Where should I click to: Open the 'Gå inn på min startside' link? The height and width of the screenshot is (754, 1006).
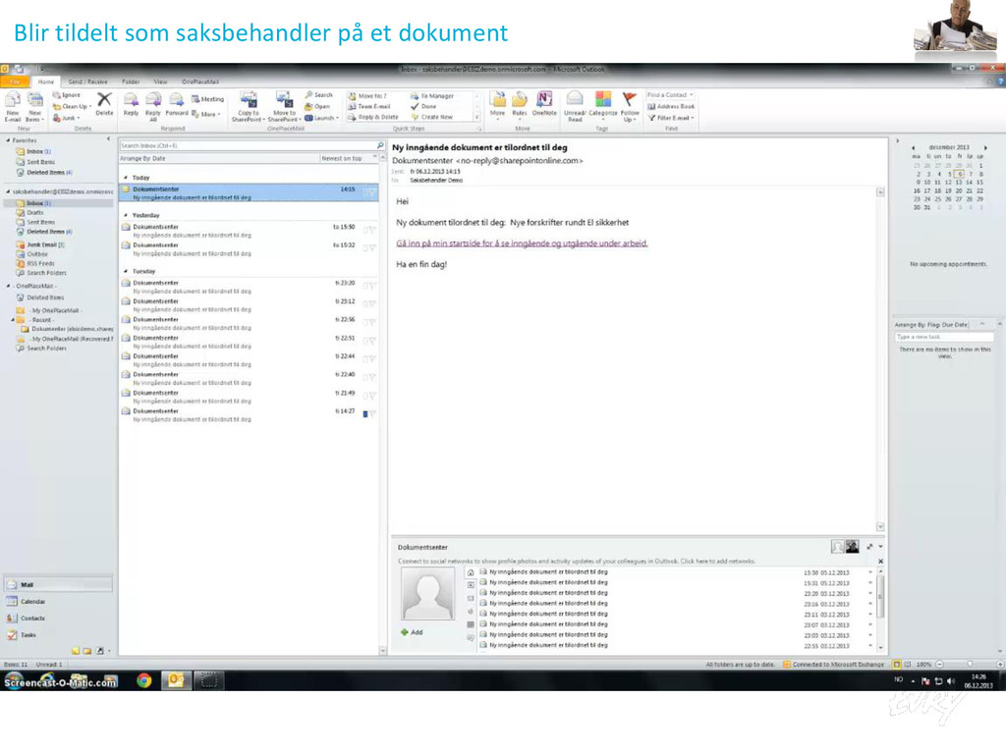point(522,243)
